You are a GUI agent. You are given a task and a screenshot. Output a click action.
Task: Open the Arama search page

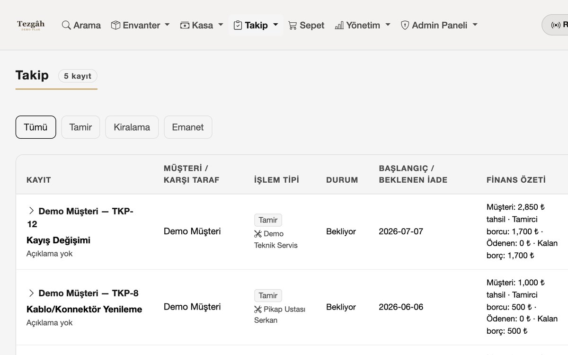click(81, 25)
